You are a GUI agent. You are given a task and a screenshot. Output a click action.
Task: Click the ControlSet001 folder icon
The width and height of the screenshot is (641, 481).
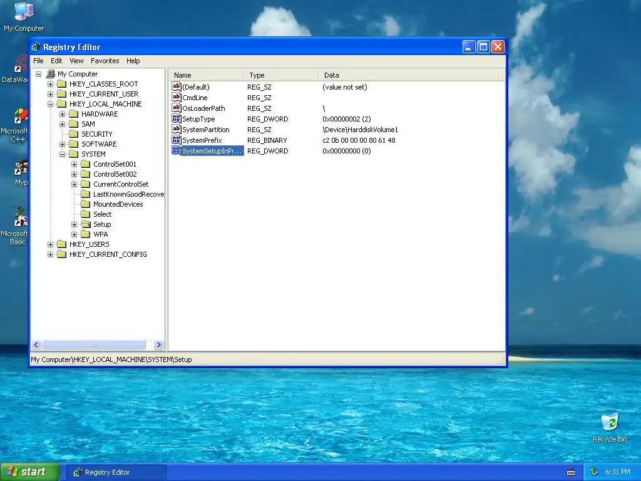tap(85, 164)
